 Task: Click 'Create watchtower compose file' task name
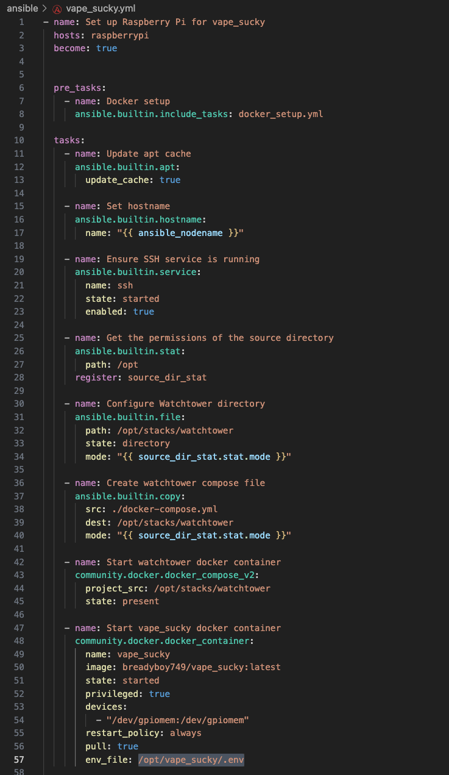(x=186, y=483)
